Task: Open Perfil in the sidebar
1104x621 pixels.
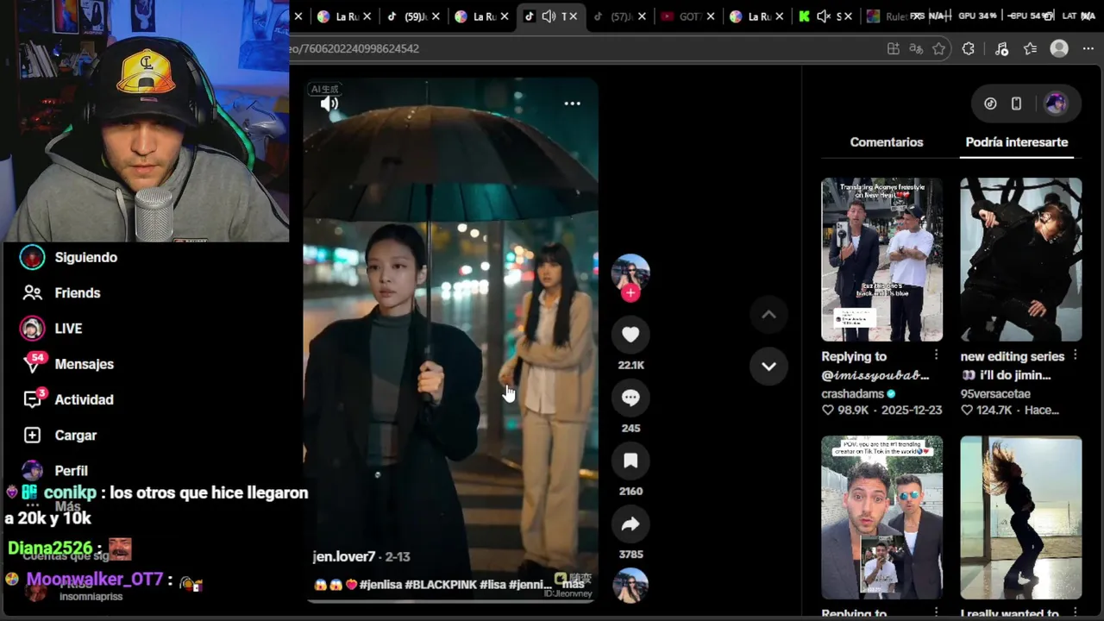Action: (x=71, y=471)
